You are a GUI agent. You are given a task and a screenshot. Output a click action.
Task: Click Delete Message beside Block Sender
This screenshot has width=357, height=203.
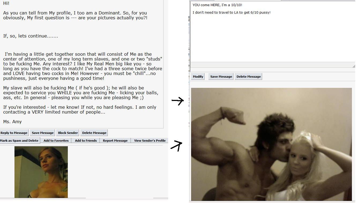(94, 133)
